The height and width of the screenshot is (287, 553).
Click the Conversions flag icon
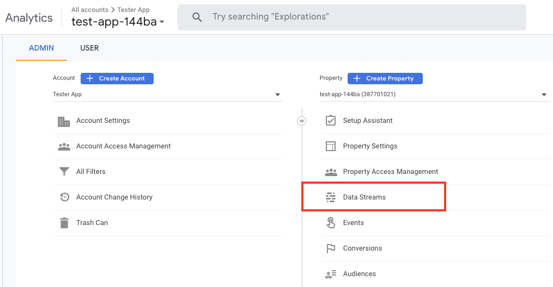pos(331,248)
